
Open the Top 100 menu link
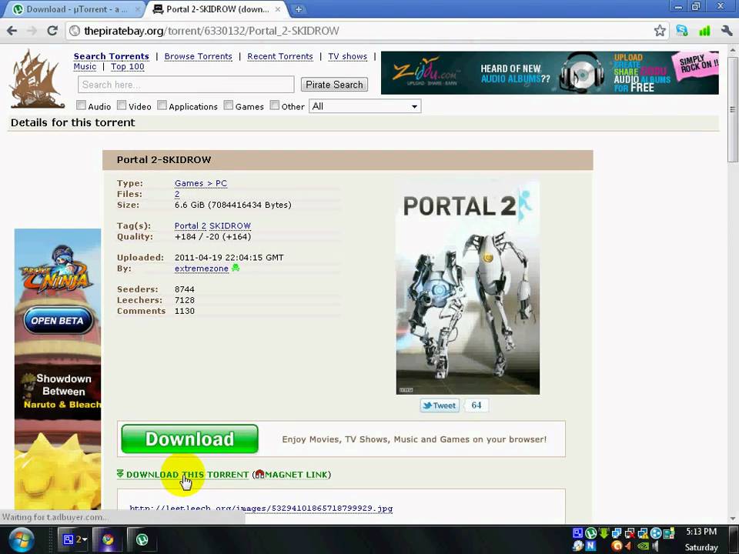(128, 67)
